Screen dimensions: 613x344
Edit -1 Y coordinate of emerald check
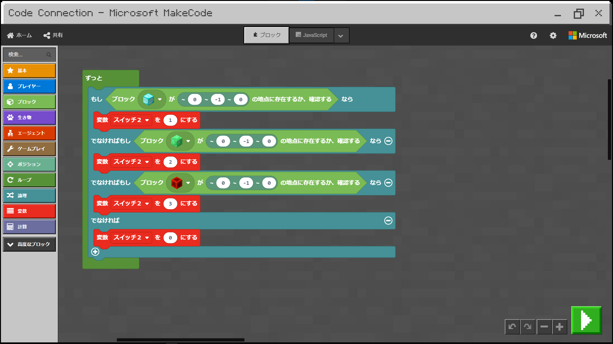[x=246, y=141]
